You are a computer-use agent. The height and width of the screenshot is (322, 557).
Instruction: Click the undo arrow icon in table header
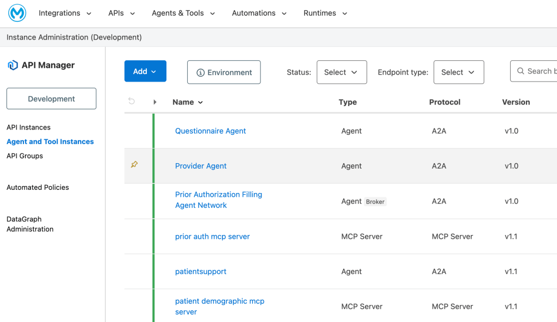tap(132, 102)
